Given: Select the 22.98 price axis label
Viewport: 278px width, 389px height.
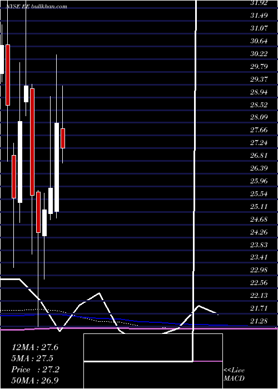Looking at the screenshot, I should pos(259,270).
